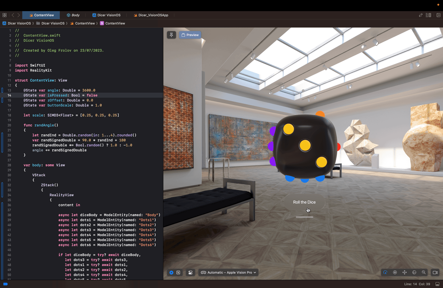Click the struct ContentView declaration
Screen dimensions: 443x288
coord(41,80)
